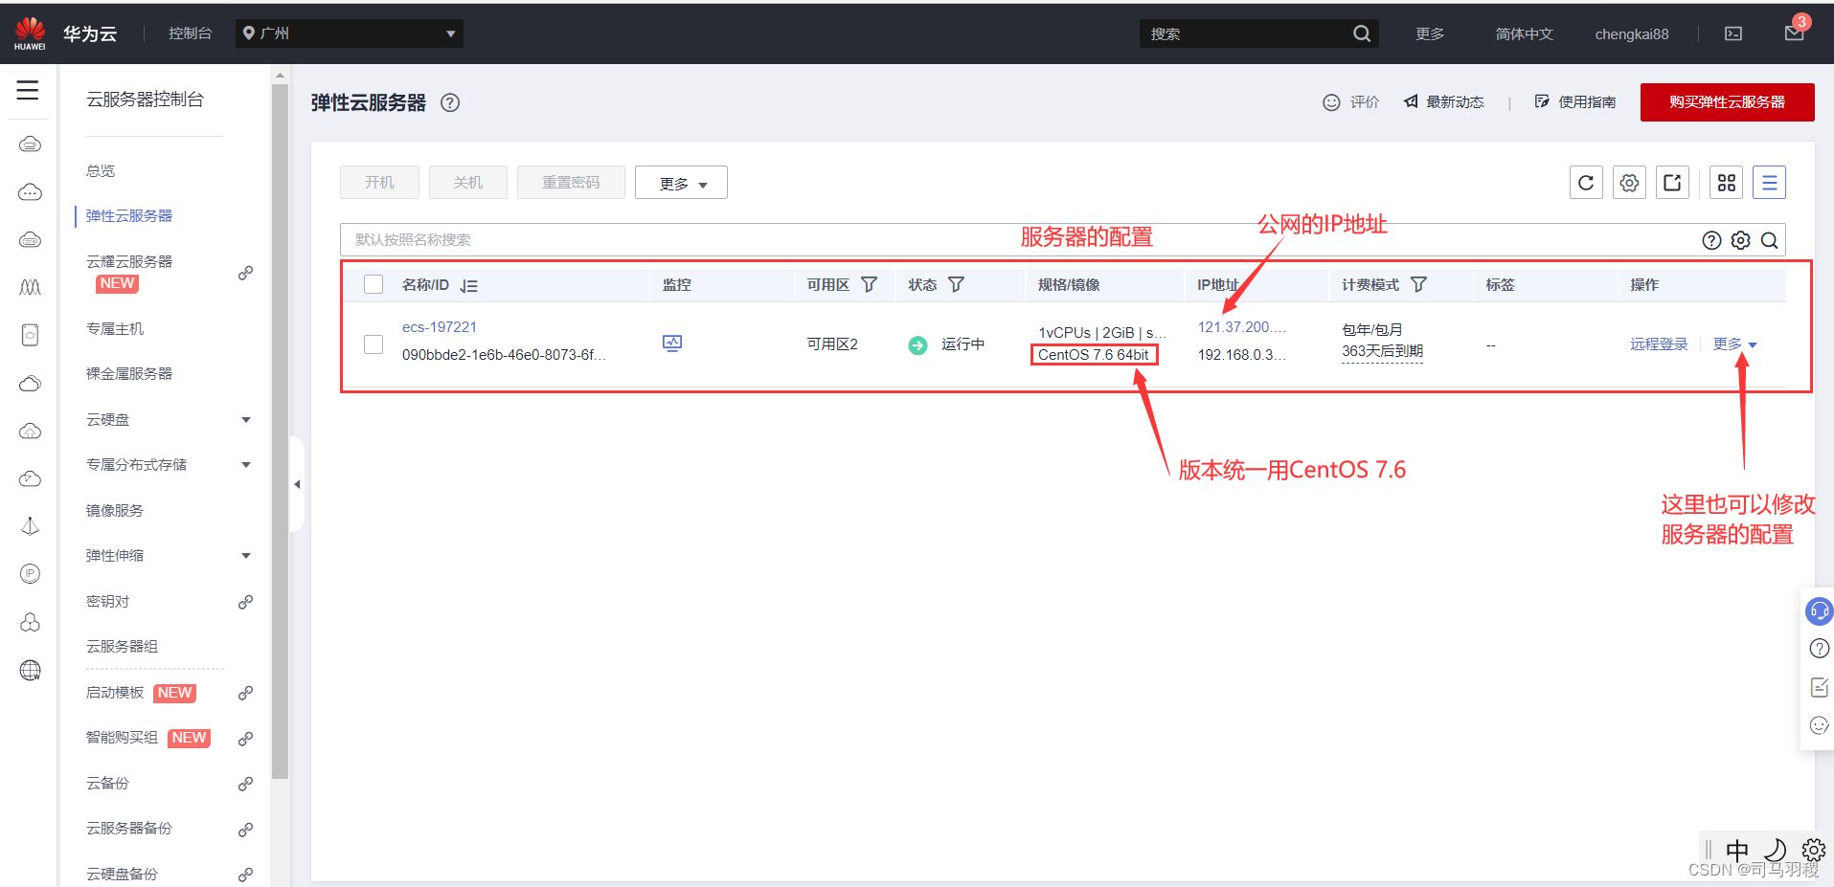Click the search magnifier in top bar
Image resolution: width=1834 pixels, height=887 pixels.
(x=1361, y=33)
